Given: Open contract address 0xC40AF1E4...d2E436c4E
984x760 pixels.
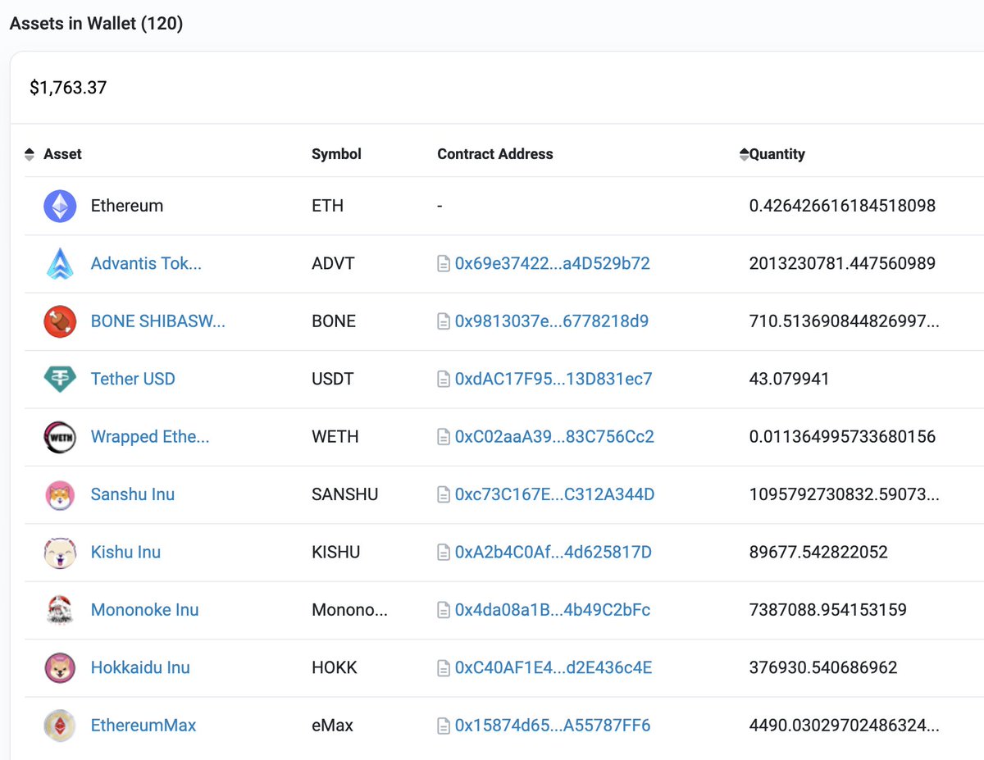Looking at the screenshot, I should pyautogui.click(x=553, y=668).
